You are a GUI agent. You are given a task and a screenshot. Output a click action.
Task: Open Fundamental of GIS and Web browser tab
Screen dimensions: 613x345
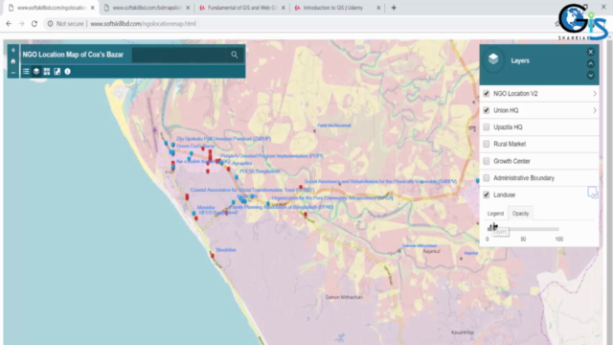click(242, 8)
